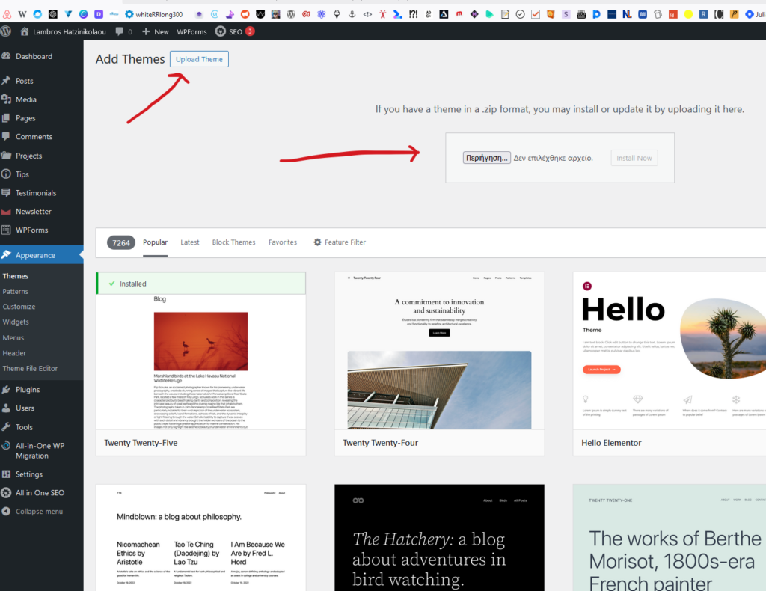Click the Dashboard gauge icon in sidebar
Image resolution: width=766 pixels, height=591 pixels.
point(7,57)
